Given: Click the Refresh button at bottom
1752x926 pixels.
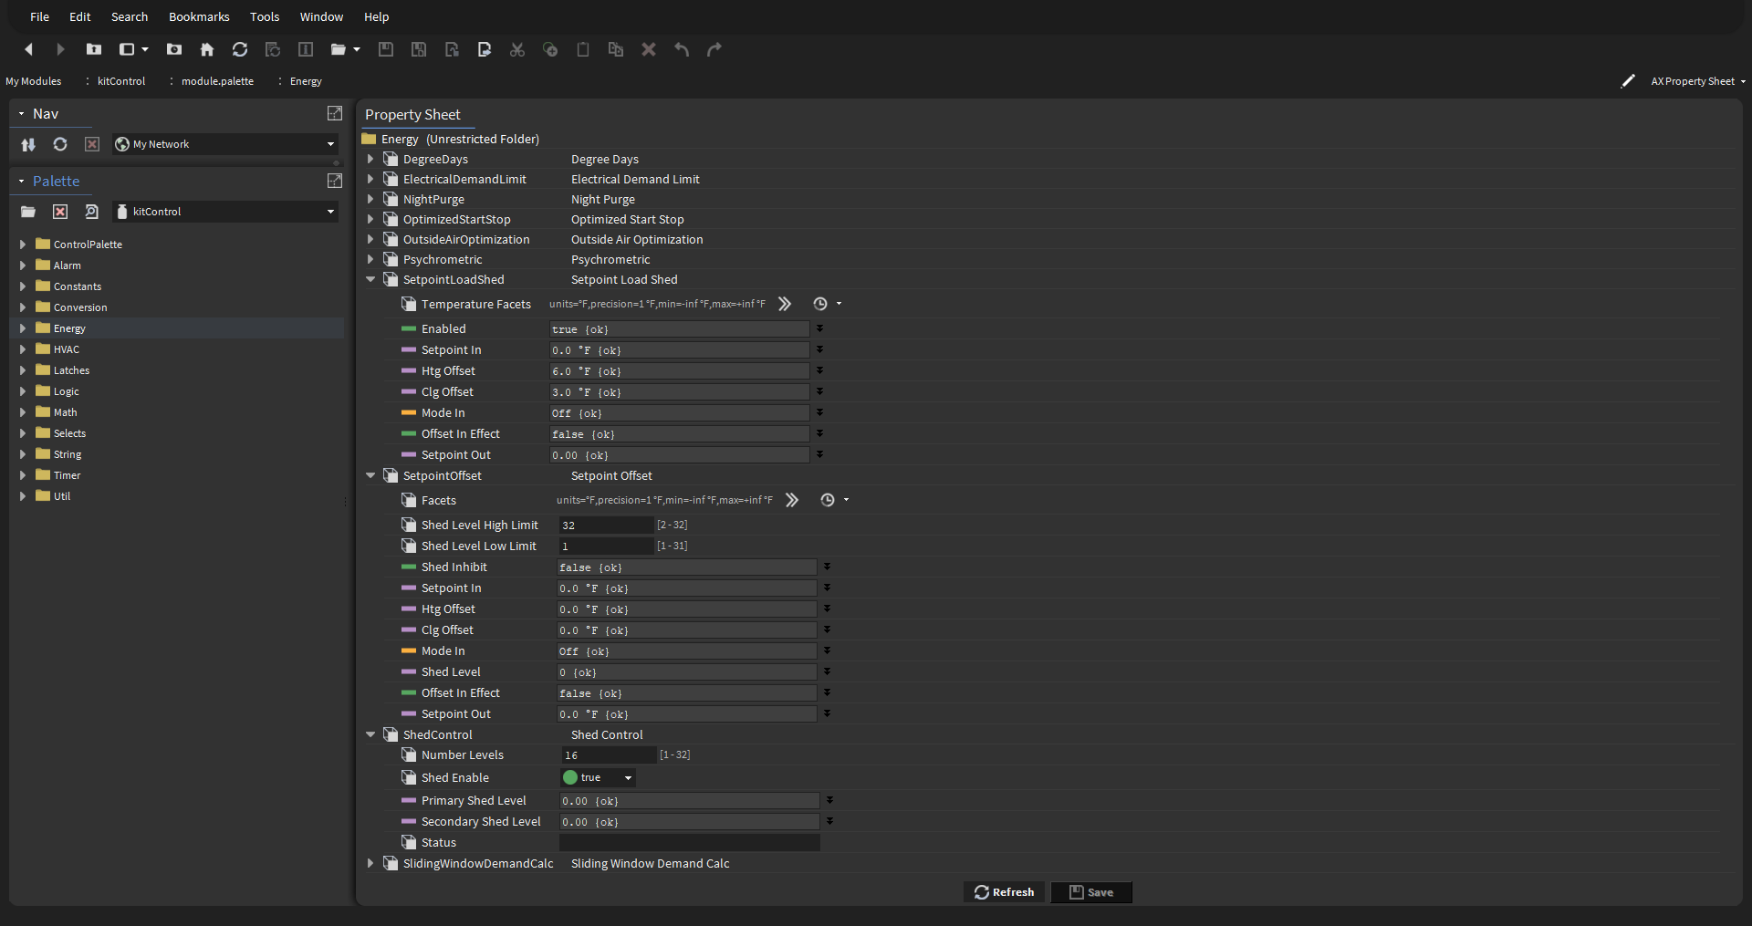Looking at the screenshot, I should click(x=1004, y=892).
